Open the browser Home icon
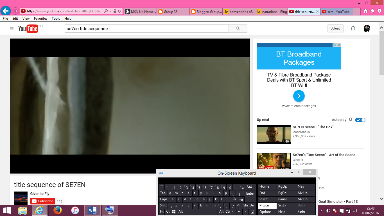The image size is (384, 216). pos(366,11)
